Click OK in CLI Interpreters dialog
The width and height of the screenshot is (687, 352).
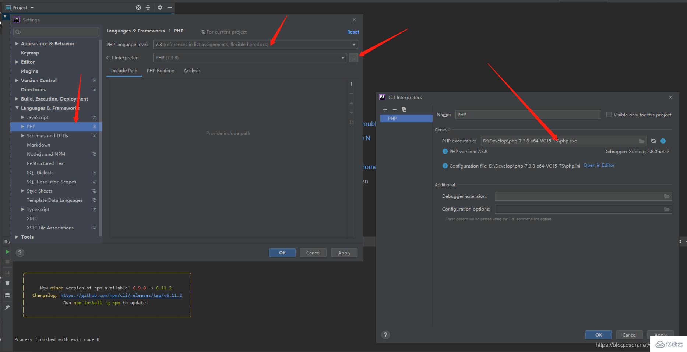tap(599, 335)
